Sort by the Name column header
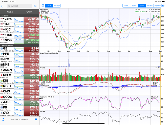Image resolution: width=167 pixels, height=125 pixels. tap(10, 12)
